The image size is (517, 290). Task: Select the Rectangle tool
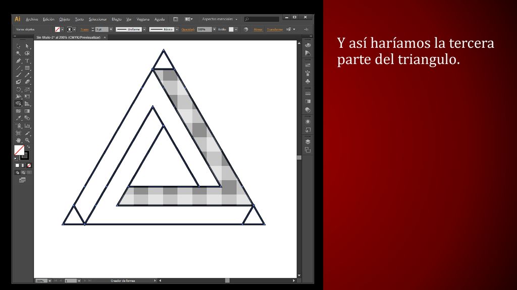[27, 68]
